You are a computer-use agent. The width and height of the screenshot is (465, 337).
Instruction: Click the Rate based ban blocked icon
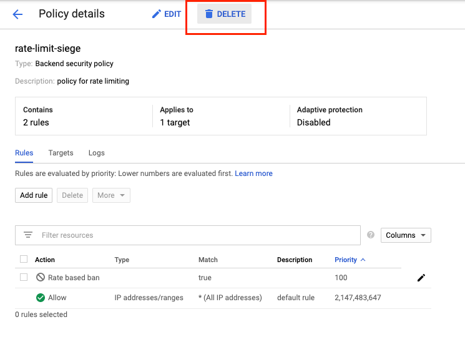(41, 278)
